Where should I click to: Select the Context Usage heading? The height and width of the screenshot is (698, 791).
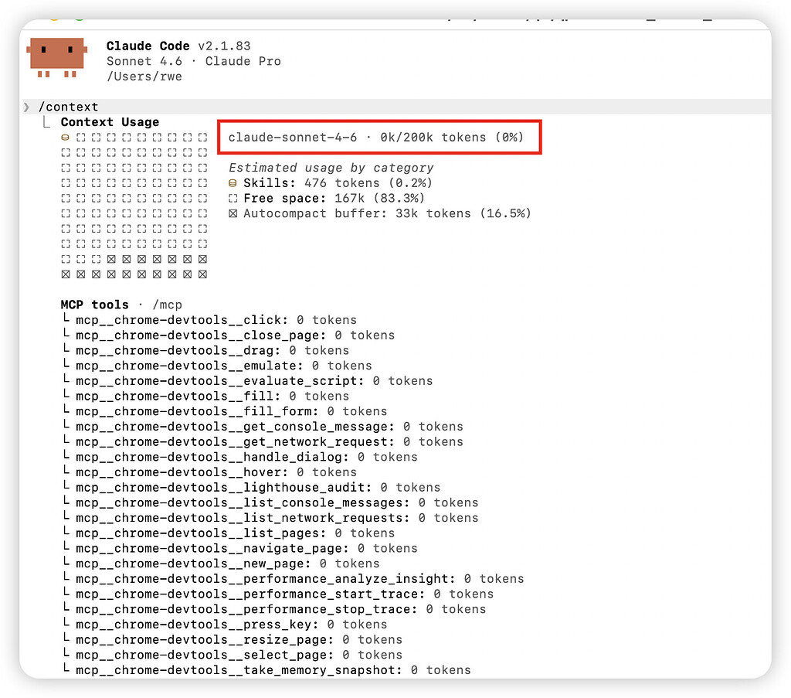(110, 122)
